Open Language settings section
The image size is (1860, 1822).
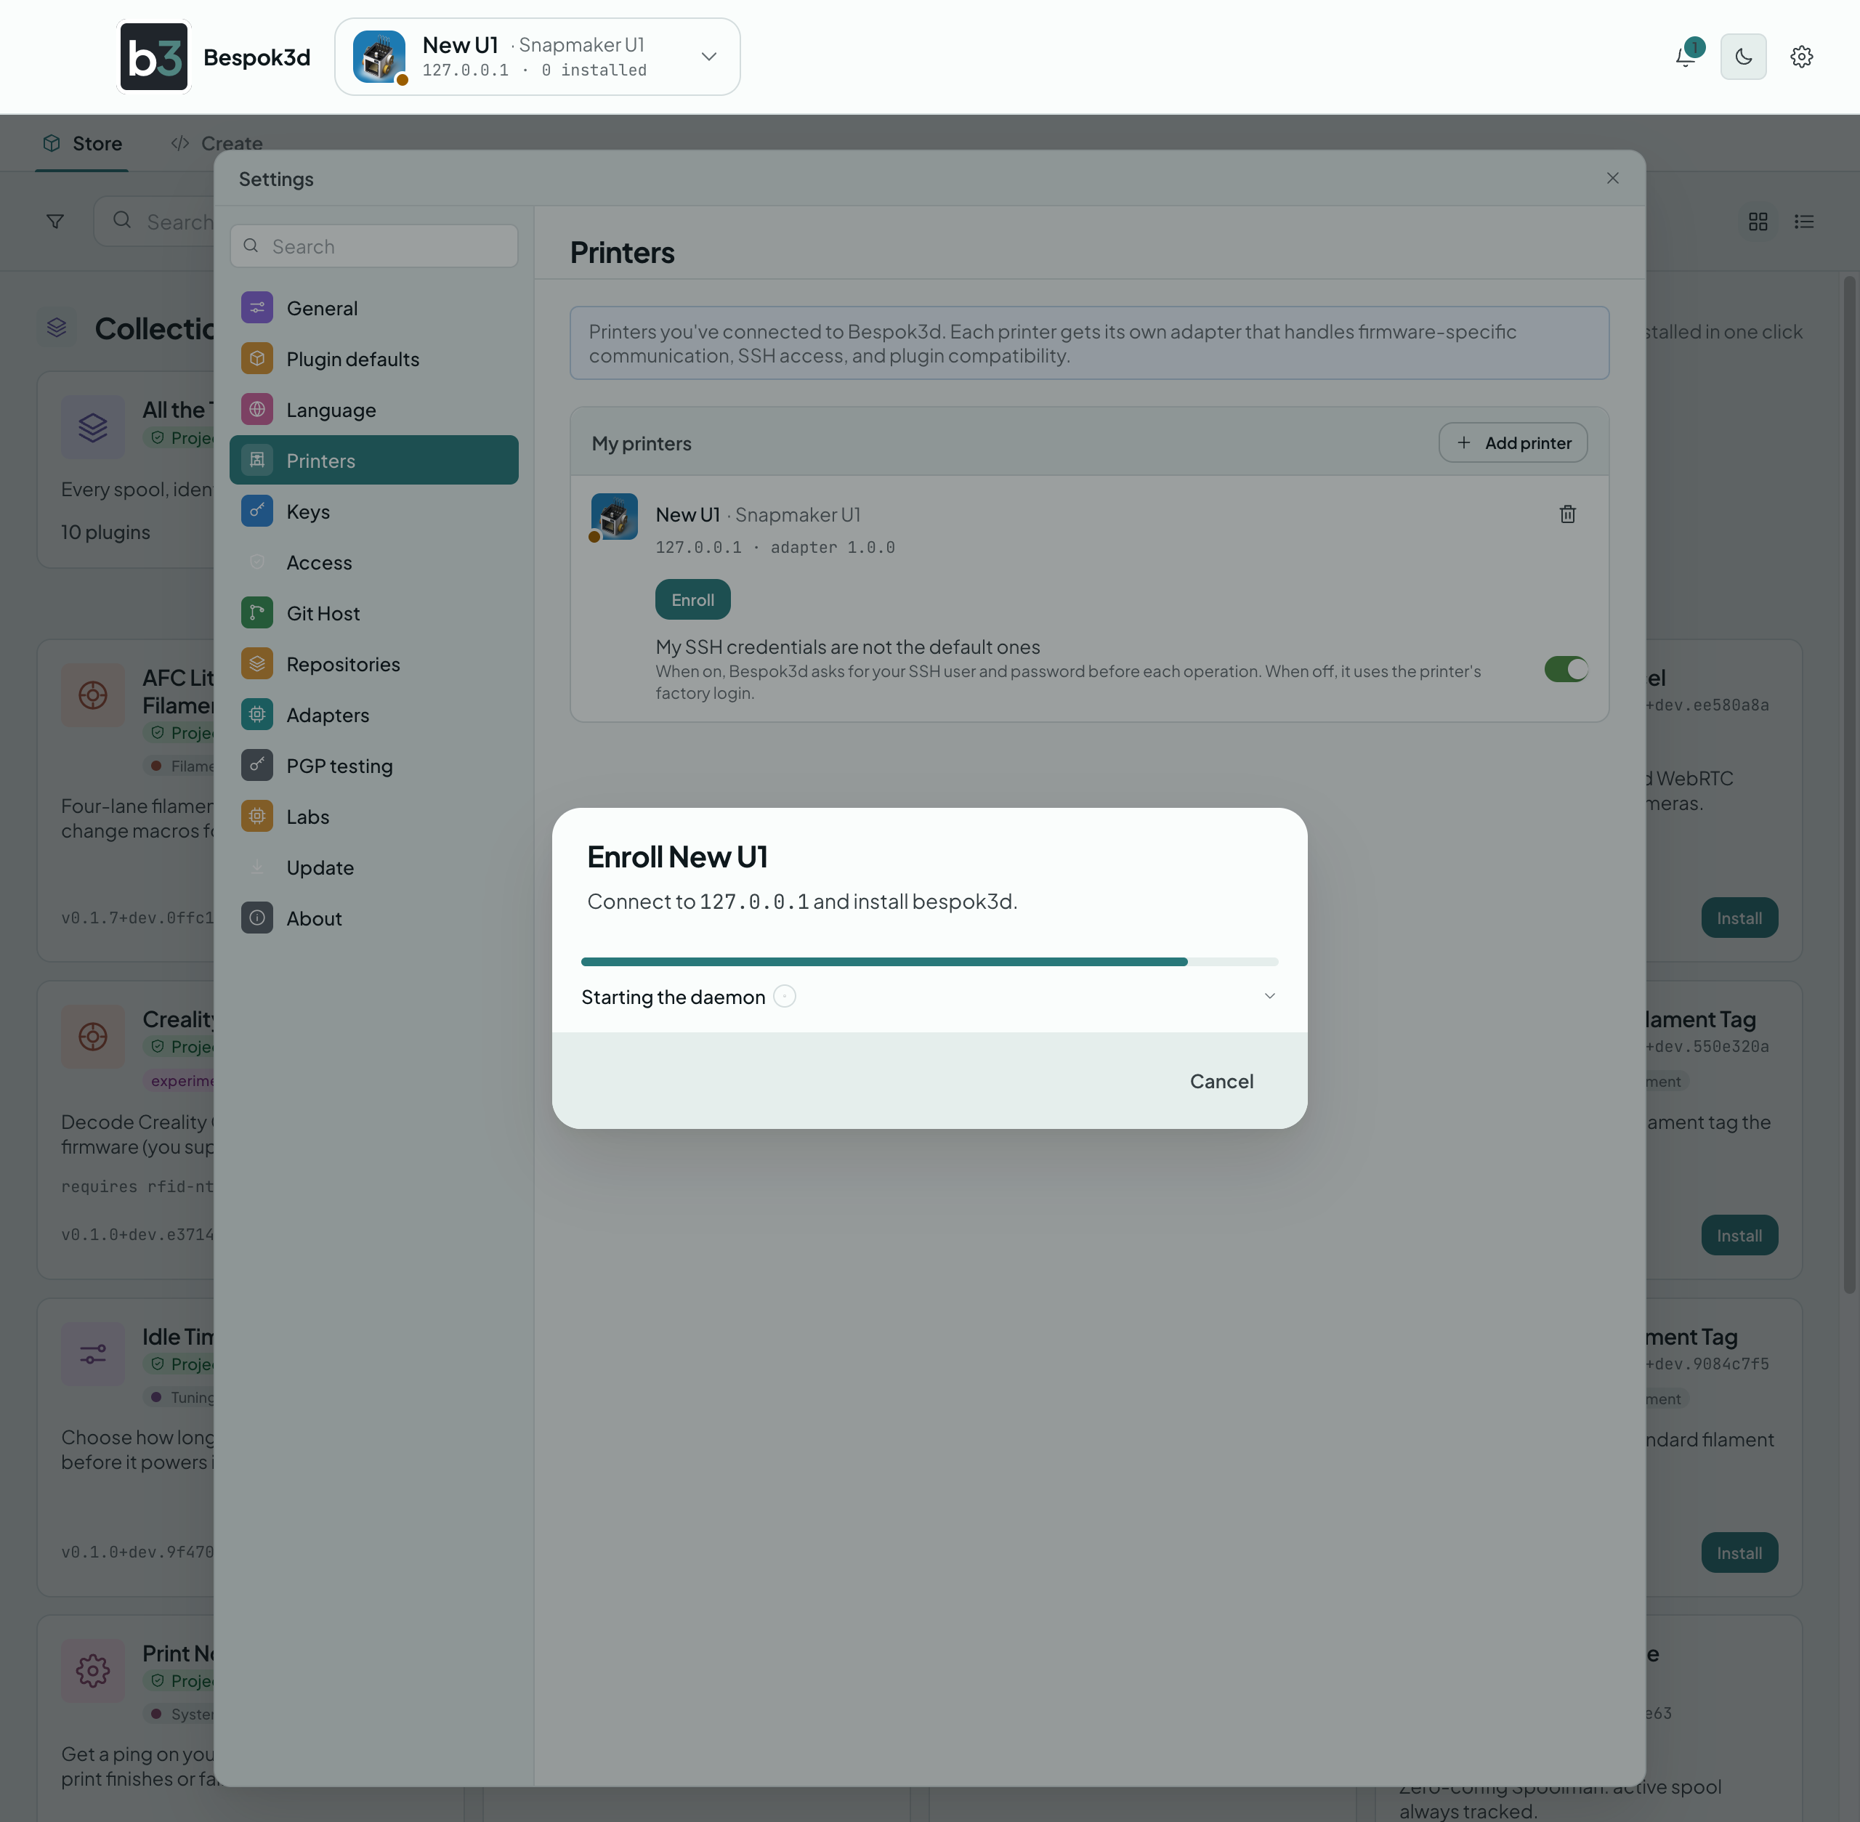pyautogui.click(x=374, y=410)
